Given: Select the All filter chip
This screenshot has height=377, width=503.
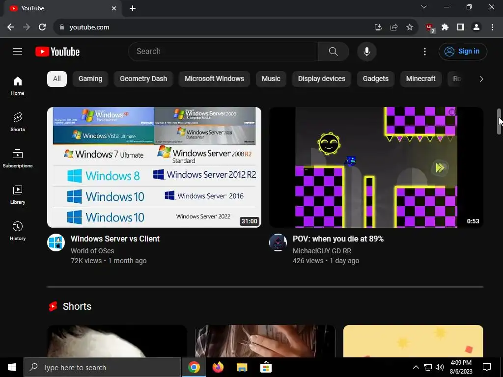Looking at the screenshot, I should tap(57, 79).
